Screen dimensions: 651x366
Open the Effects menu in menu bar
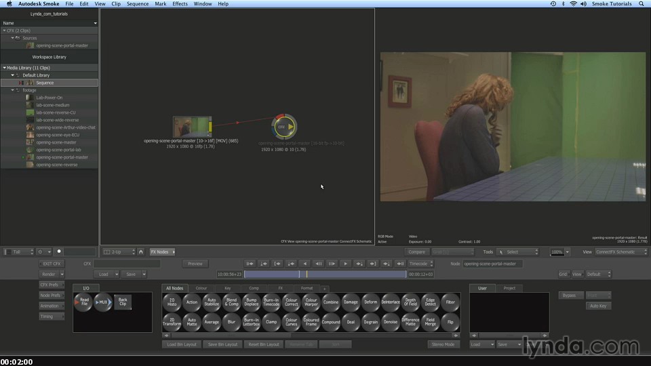point(180,4)
